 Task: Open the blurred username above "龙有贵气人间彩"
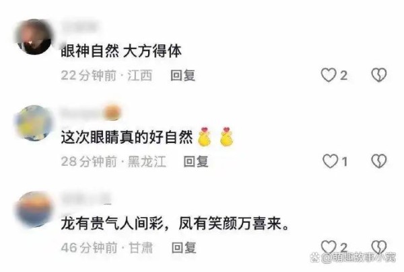[86, 199]
